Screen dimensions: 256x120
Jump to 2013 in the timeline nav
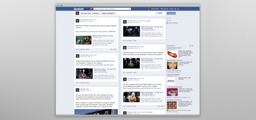pyautogui.click(x=169, y=20)
